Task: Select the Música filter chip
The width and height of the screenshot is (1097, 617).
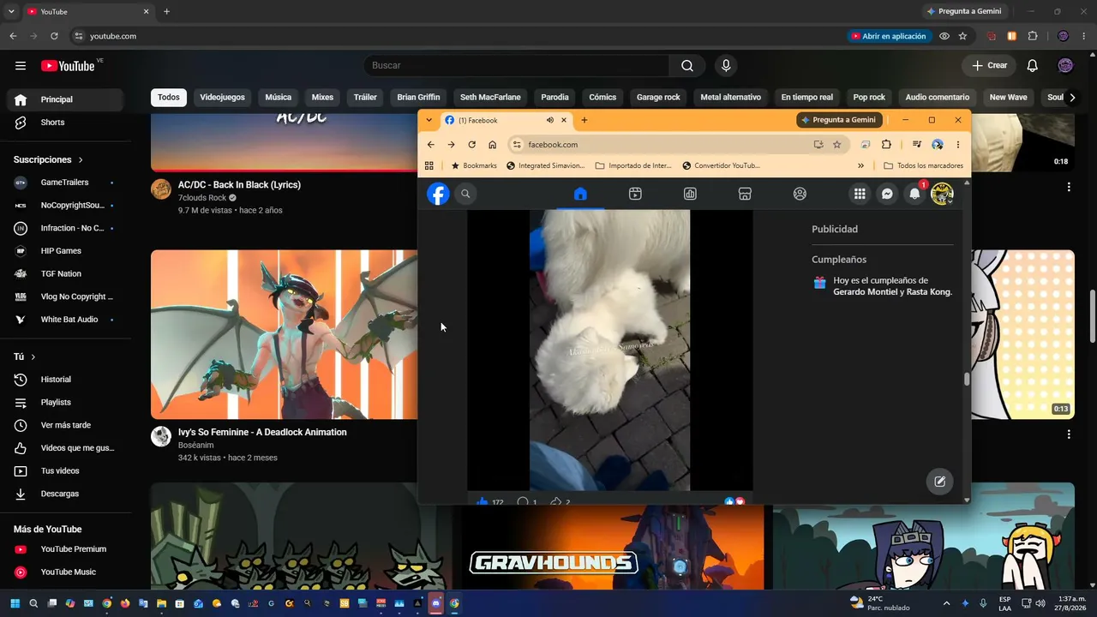Action: pos(278,98)
